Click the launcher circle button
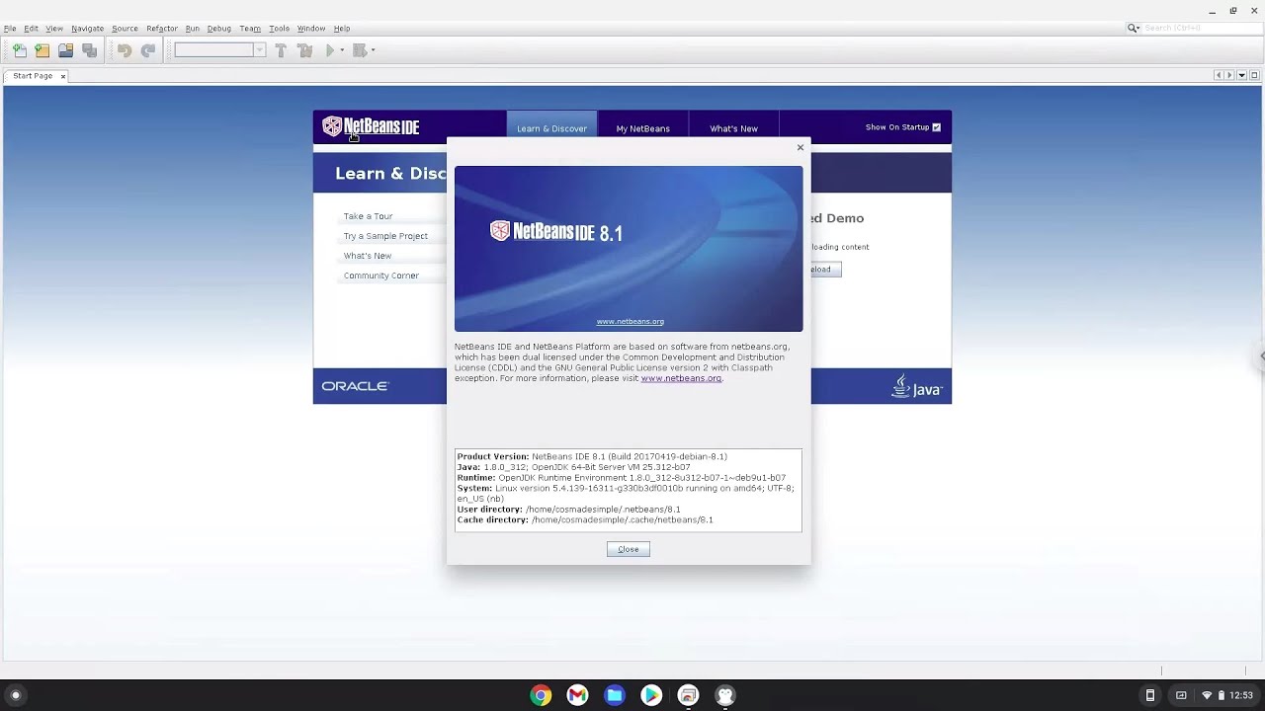1265x711 pixels. (x=15, y=695)
